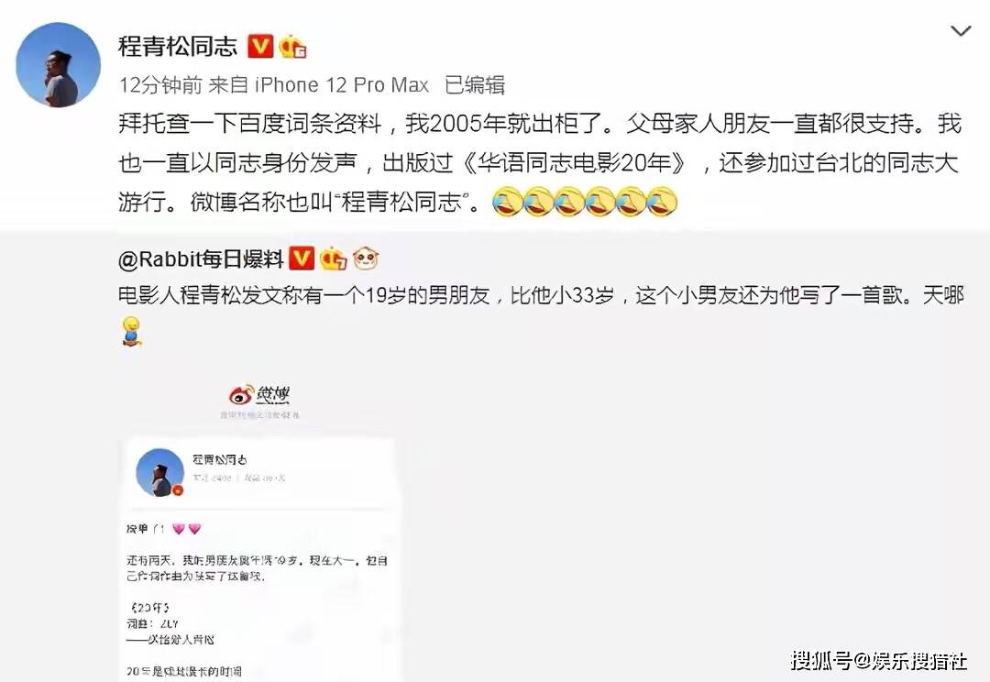The image size is (990, 682).
Task: Open the @Rabbit每日爆料 account link
Action: tap(201, 258)
